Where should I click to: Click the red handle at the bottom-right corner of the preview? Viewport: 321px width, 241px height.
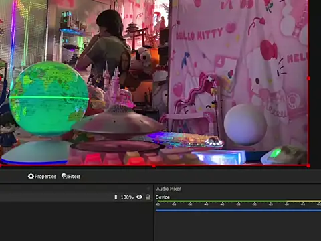point(308,166)
